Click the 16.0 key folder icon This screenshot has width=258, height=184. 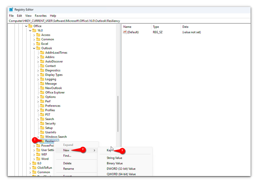coord(34,31)
